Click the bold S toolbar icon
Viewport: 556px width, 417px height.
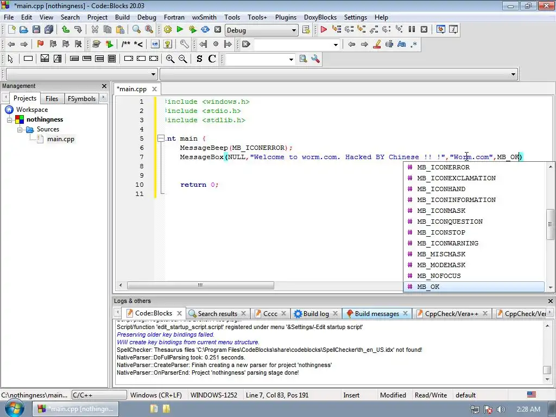[x=199, y=59]
